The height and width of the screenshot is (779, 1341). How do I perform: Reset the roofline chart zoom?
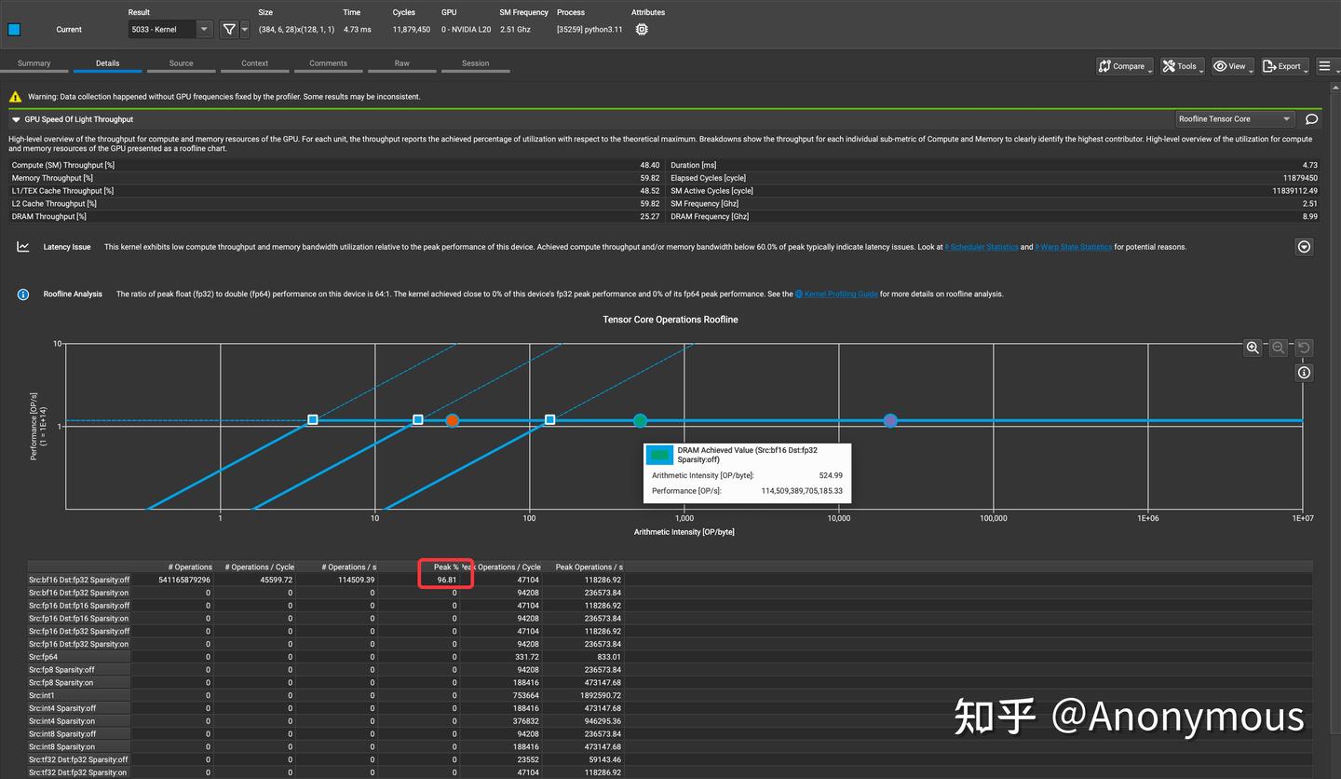pyautogui.click(x=1302, y=348)
